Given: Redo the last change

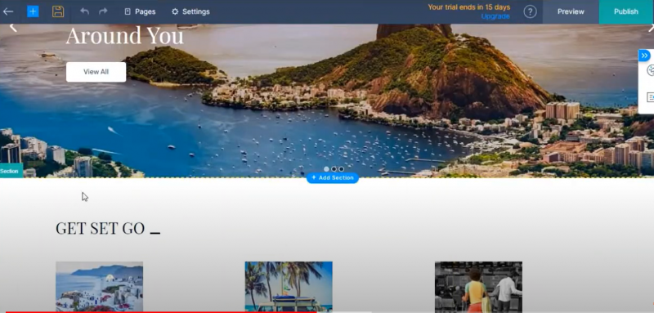Looking at the screenshot, I should tap(103, 11).
